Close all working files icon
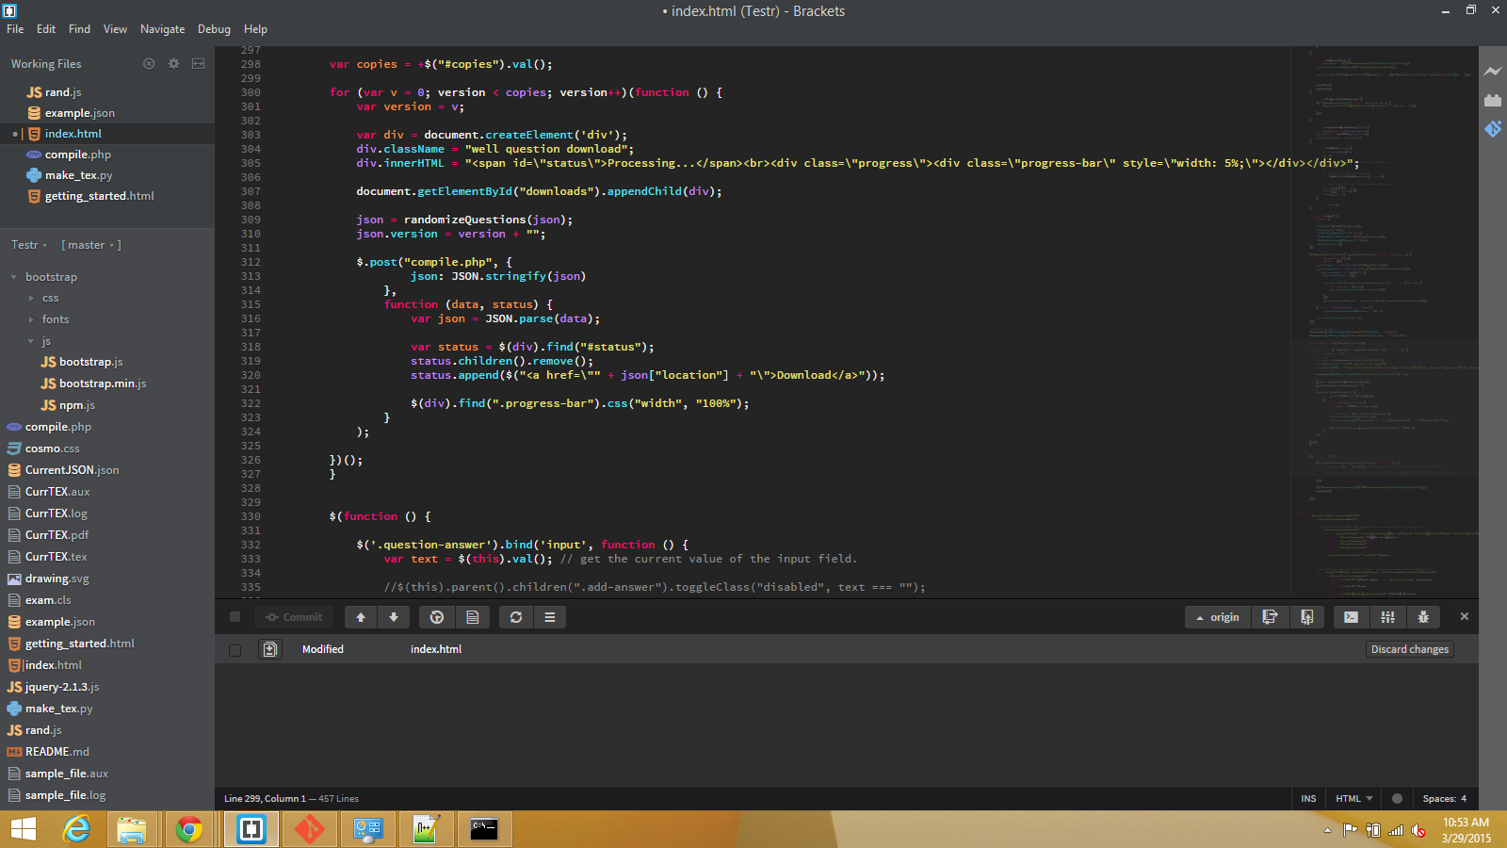 149,63
